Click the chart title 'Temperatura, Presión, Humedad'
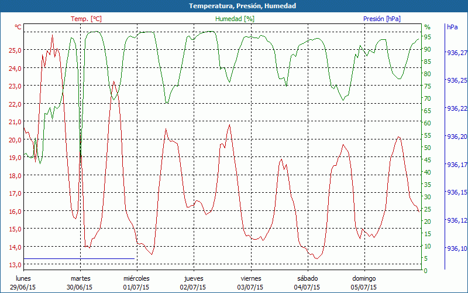 [x=234, y=6]
